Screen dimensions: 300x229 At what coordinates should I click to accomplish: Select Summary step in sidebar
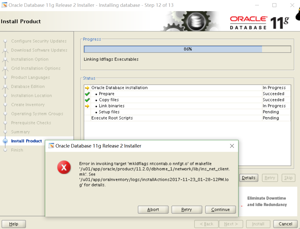20,132
